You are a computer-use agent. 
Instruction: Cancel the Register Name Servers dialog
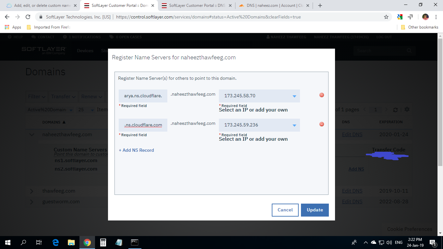pyautogui.click(x=285, y=210)
